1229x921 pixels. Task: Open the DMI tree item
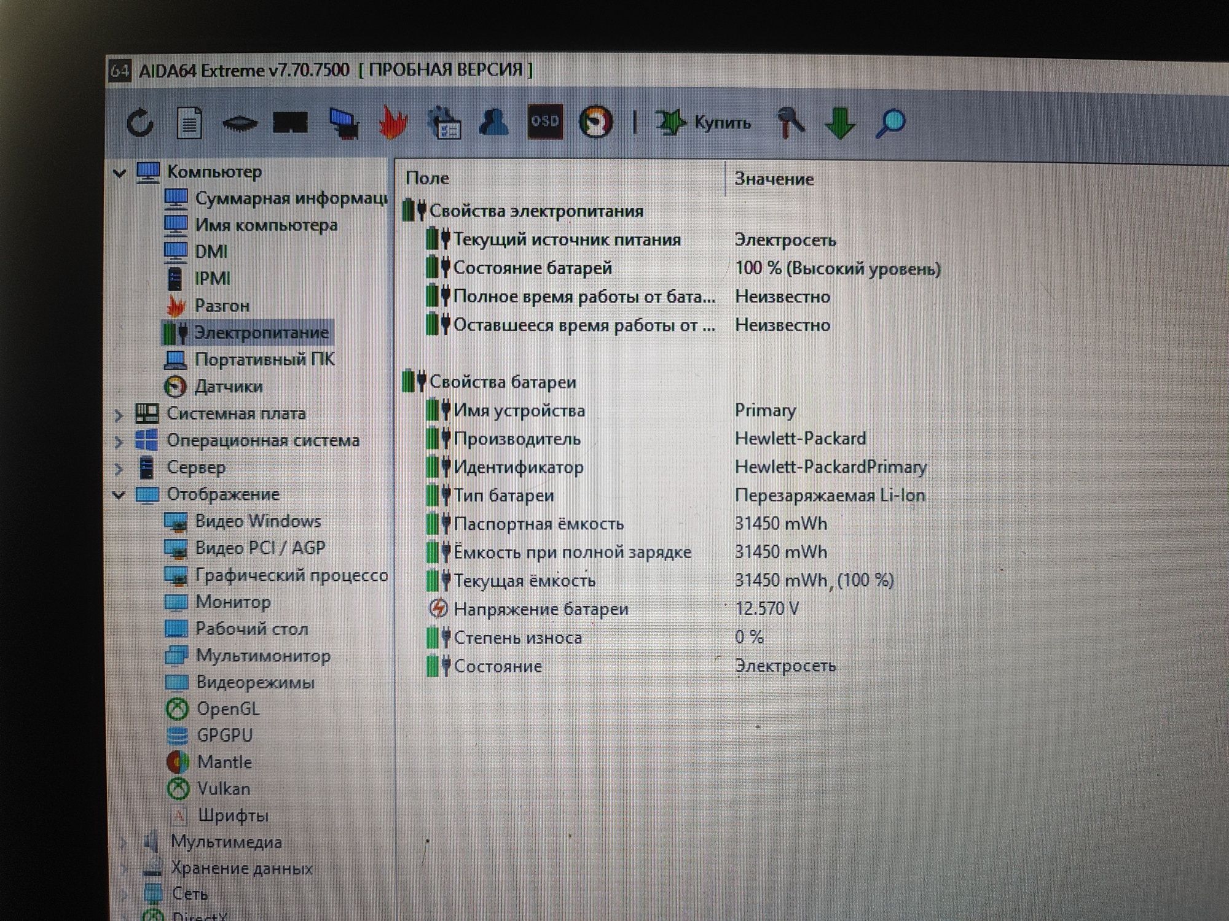pos(195,252)
